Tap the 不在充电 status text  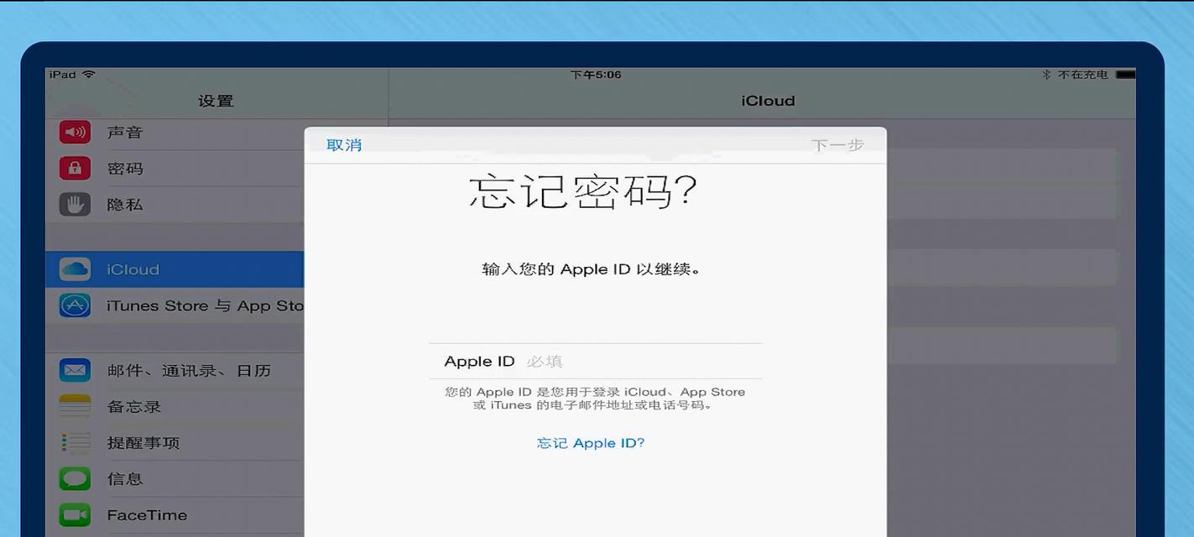[x=1082, y=75]
